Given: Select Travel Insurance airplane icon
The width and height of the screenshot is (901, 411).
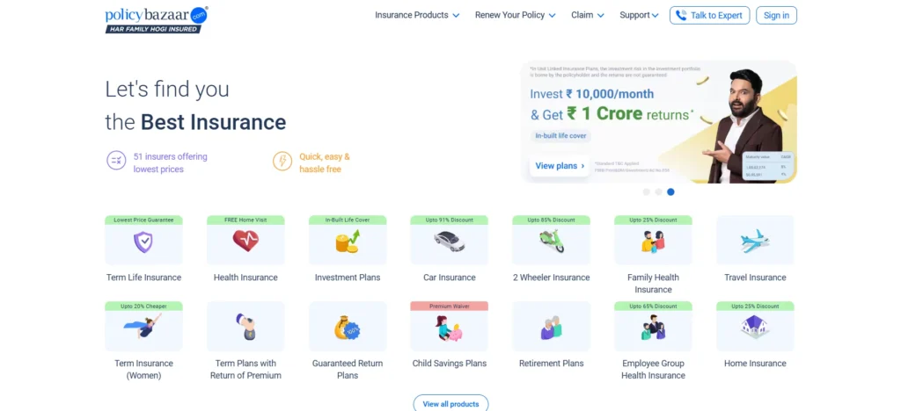Looking at the screenshot, I should [x=755, y=242].
